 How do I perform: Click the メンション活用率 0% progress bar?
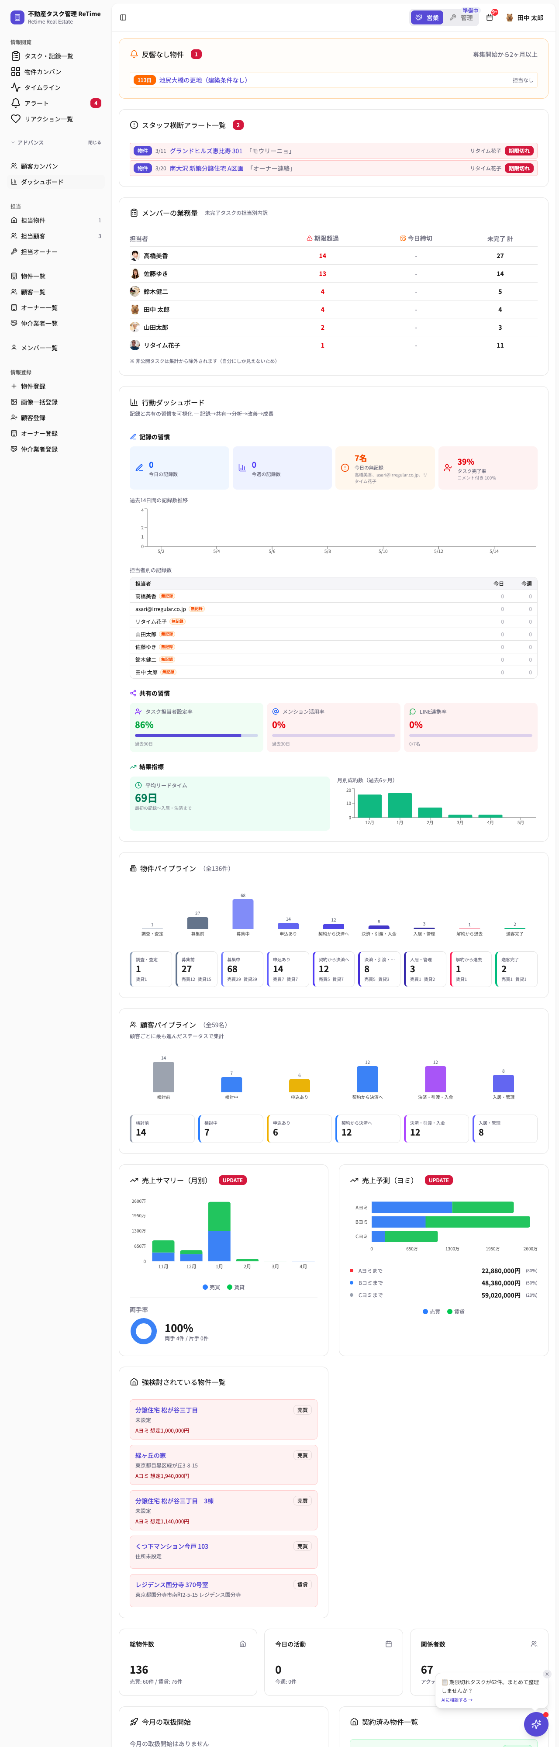pos(333,735)
